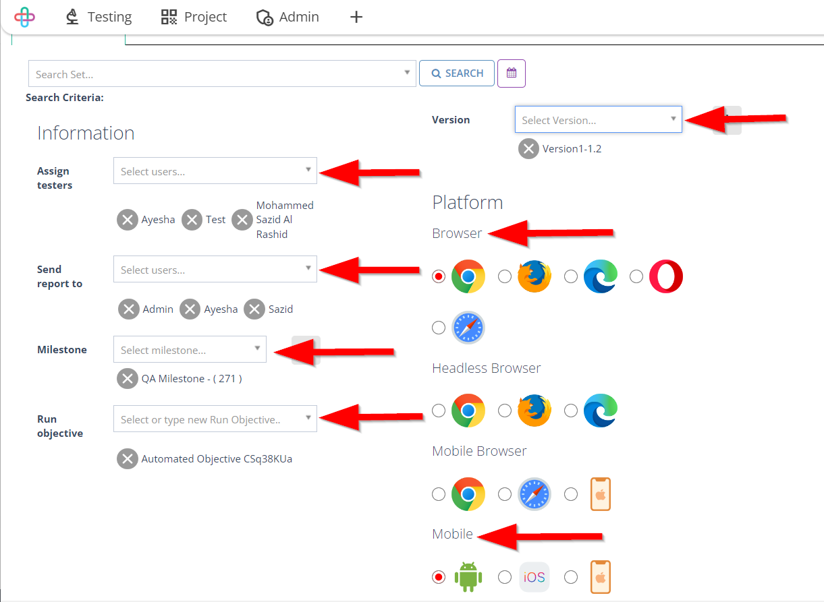Click the iOS icon under Mobile

point(534,577)
